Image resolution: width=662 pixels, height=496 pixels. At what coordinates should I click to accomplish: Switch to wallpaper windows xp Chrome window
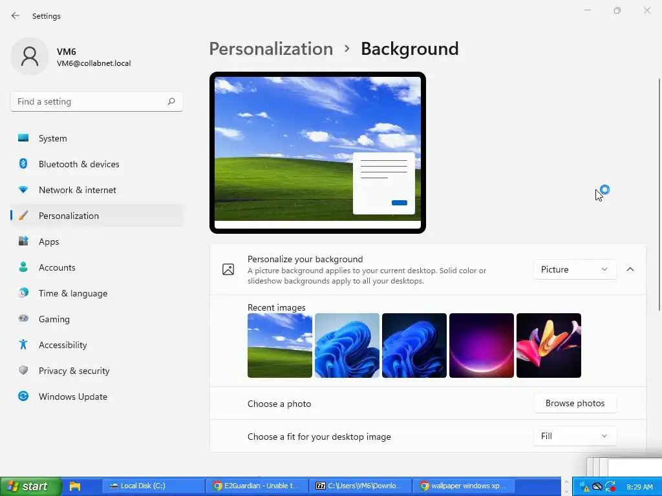[464, 486]
